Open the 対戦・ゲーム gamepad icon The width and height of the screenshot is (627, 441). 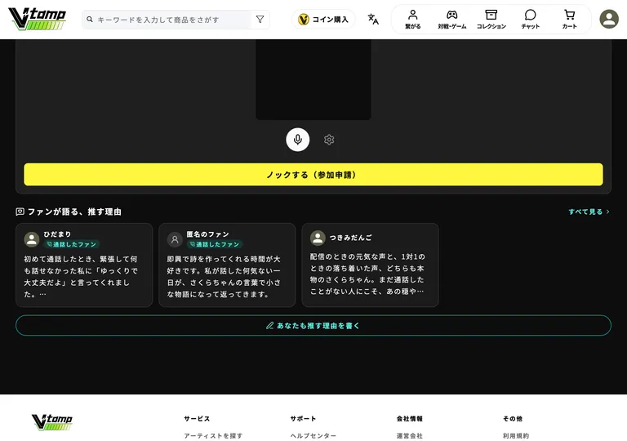(x=451, y=15)
